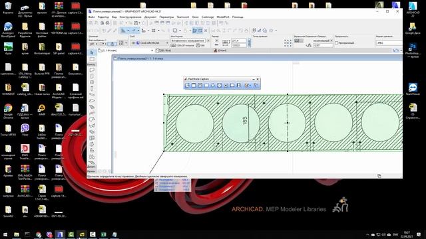
Task: Toggle the size proportions chain lock
Action: point(249,42)
